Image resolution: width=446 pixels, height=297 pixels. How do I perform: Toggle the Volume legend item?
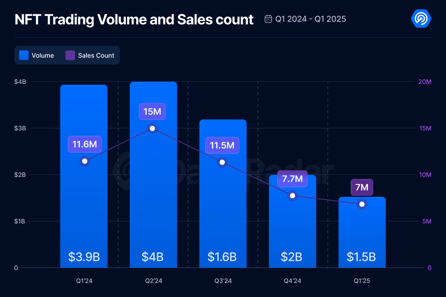tap(36, 55)
